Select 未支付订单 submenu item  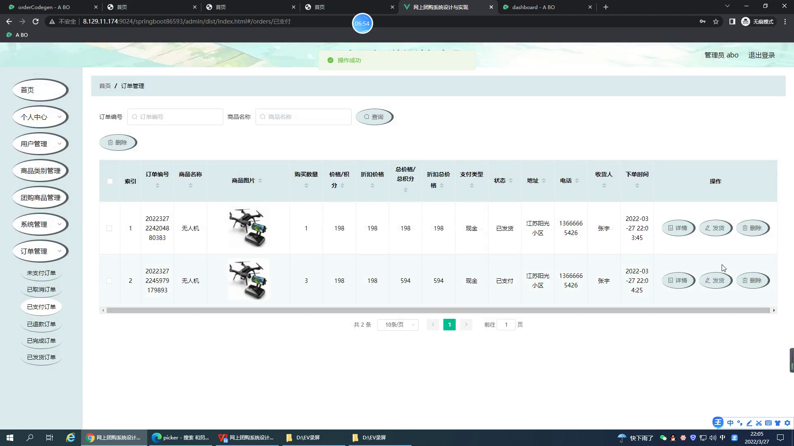[x=41, y=273]
